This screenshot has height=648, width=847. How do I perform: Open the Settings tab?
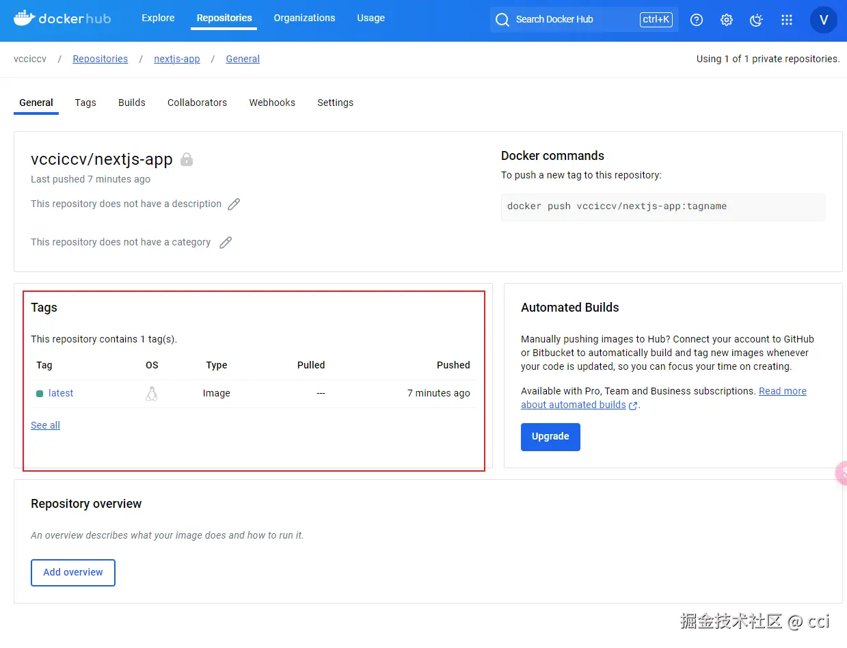pos(335,103)
